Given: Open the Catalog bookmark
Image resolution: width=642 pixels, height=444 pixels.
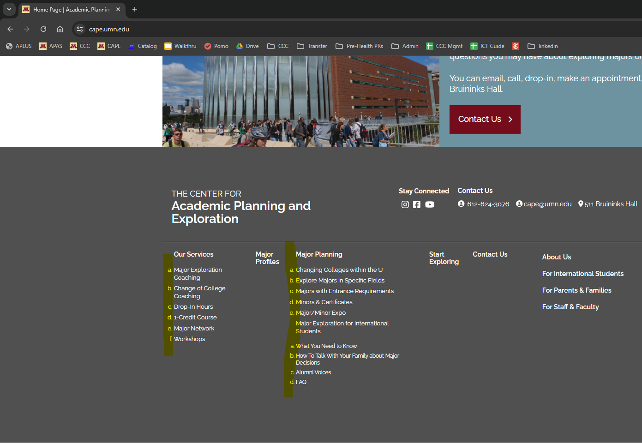Looking at the screenshot, I should coord(143,46).
